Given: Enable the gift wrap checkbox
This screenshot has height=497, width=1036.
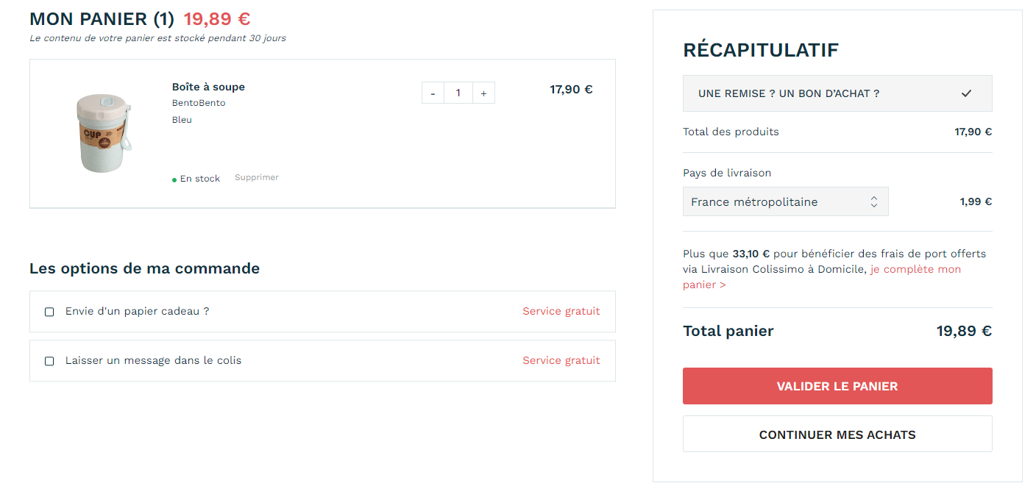Looking at the screenshot, I should point(49,312).
